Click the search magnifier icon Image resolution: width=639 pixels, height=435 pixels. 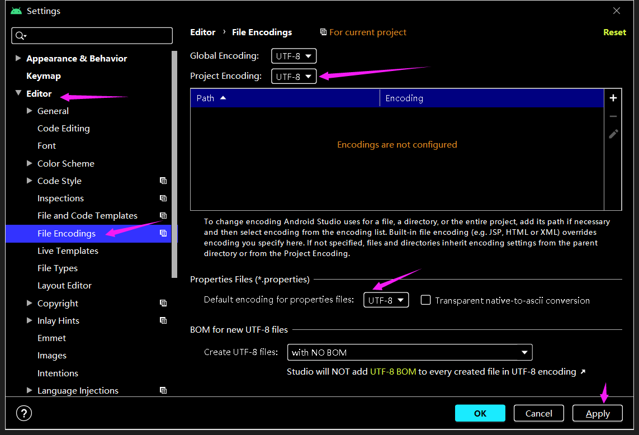tap(20, 36)
